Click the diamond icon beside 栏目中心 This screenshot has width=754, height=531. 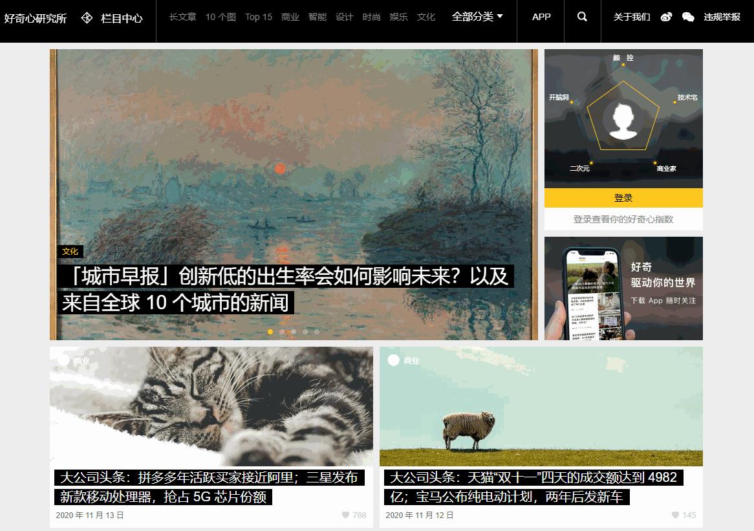click(x=86, y=17)
